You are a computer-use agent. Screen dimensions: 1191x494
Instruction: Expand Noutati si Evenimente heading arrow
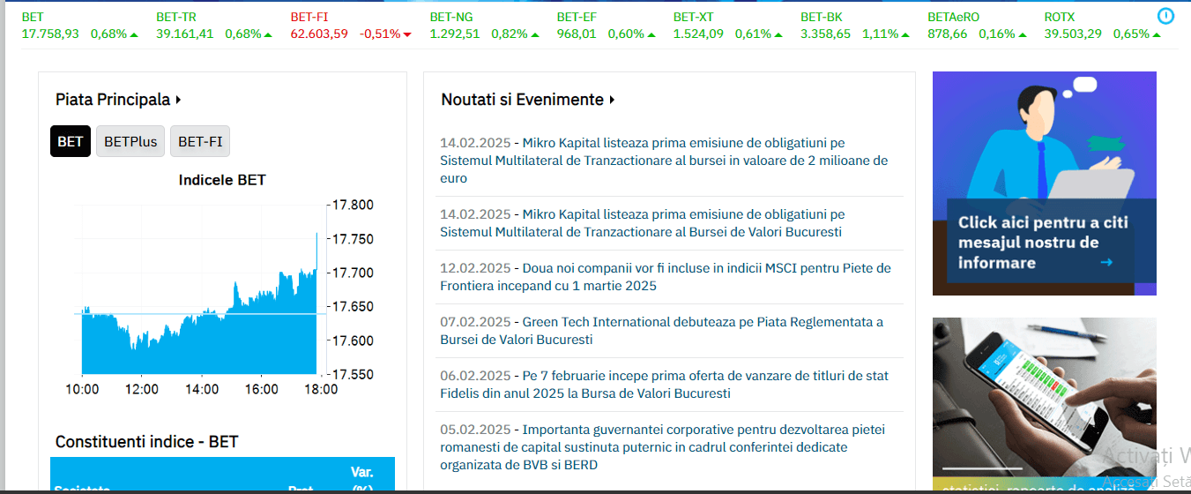612,100
